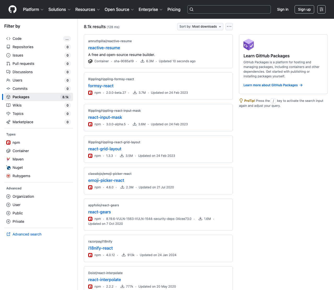Click the Maven type icon
The image size is (334, 290).
pyautogui.click(x=8, y=159)
